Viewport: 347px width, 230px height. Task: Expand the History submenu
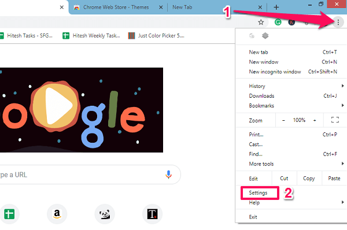tap(291, 86)
